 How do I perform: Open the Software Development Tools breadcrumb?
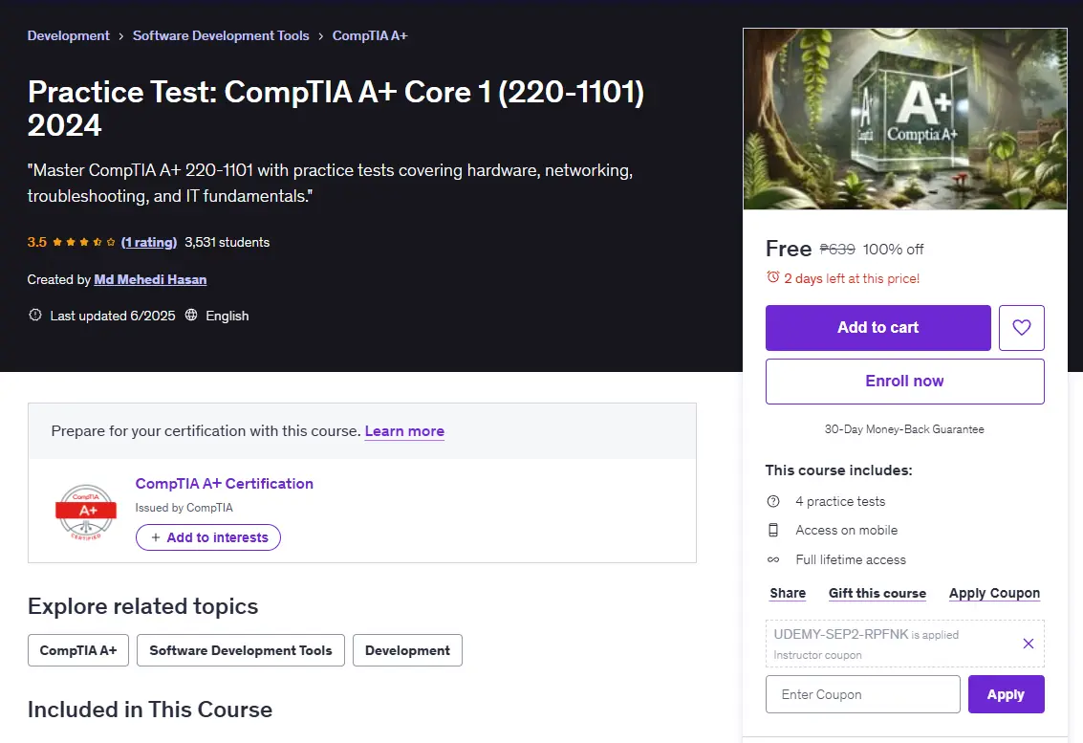coord(221,35)
